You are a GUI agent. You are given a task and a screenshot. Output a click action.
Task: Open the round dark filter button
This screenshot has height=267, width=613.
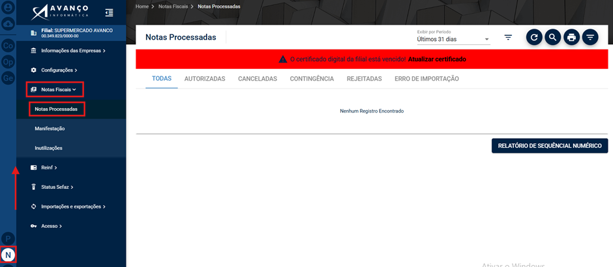pyautogui.click(x=590, y=38)
